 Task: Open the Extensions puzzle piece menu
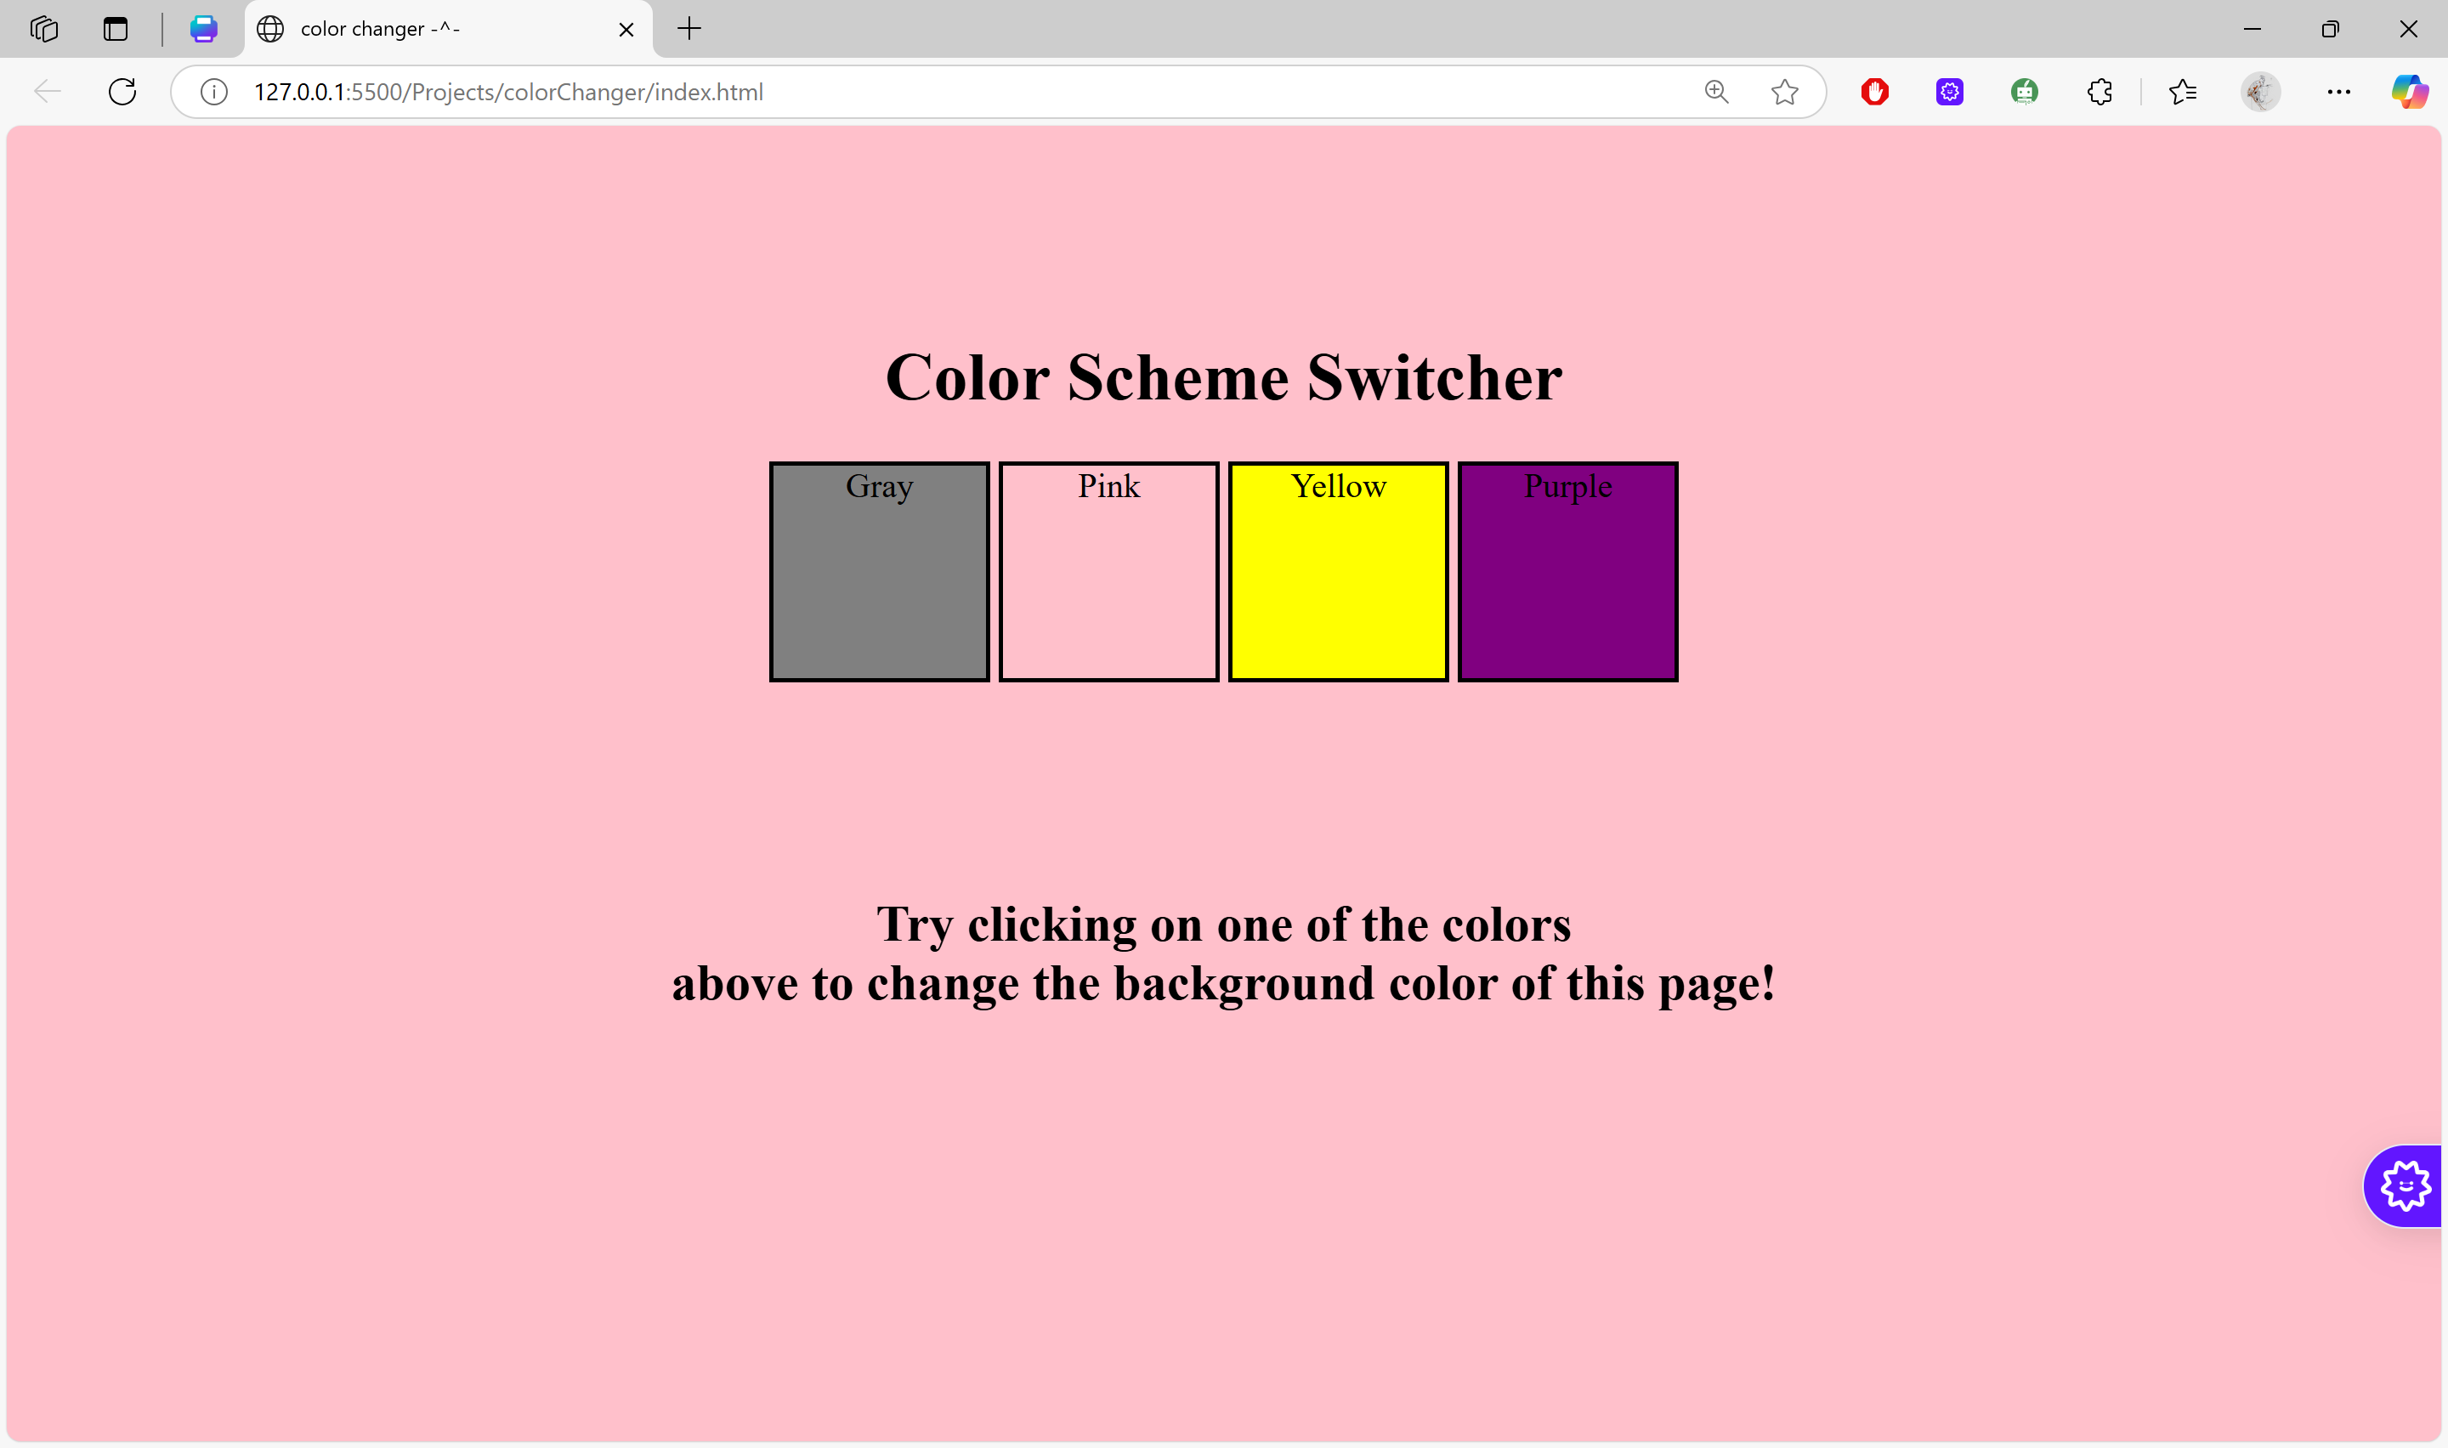coord(2099,92)
